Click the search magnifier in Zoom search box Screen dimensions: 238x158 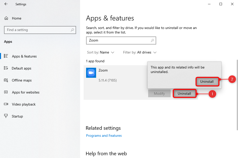click(152, 40)
